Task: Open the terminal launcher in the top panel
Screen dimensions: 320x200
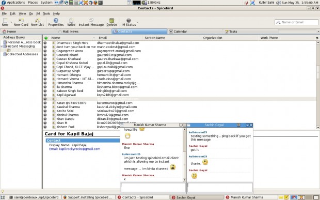Action: (x=100, y=3)
